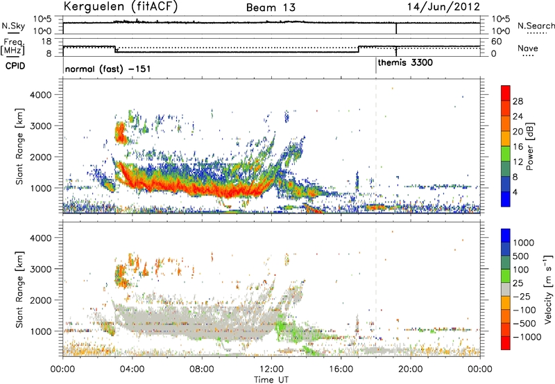The height and width of the screenshot is (384, 555).
Task: Click the date '14/Jun/2012'
Action: coord(444,6)
